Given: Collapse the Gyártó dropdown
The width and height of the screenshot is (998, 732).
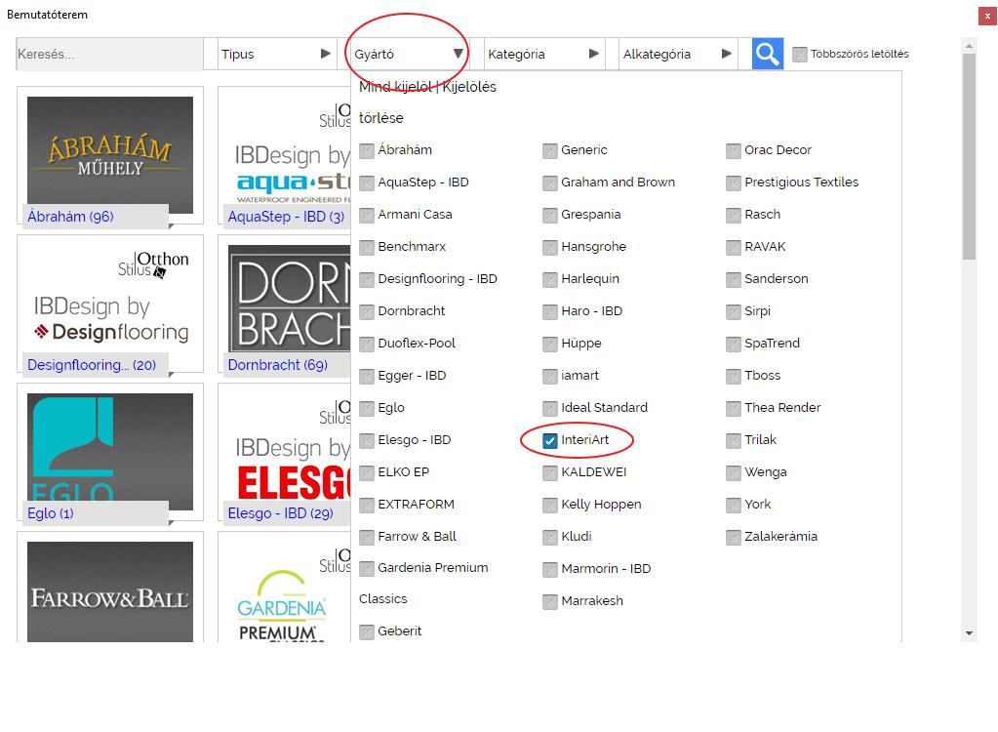Looking at the screenshot, I should 409,54.
